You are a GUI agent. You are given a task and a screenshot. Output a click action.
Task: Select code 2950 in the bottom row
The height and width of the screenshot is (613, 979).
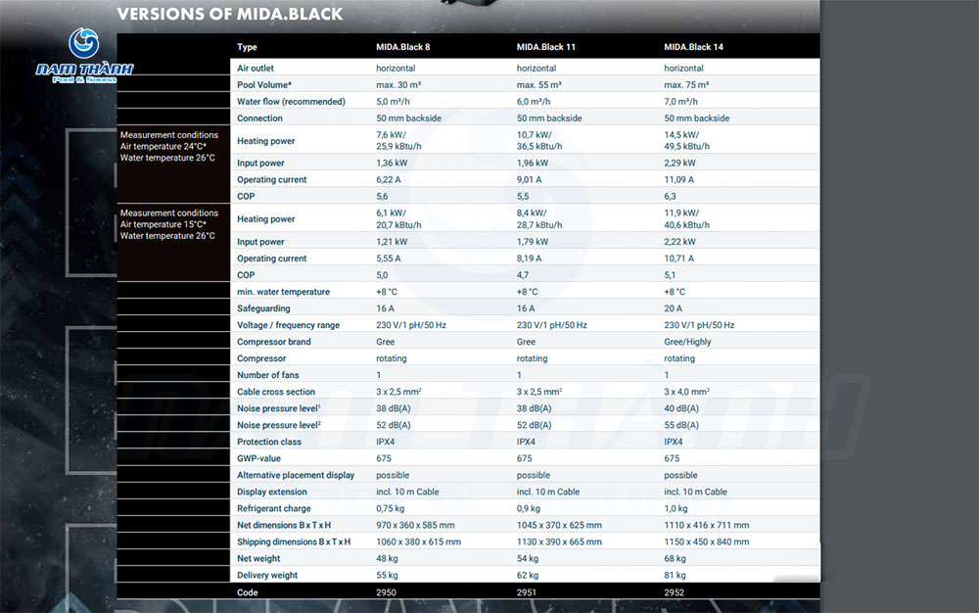[387, 592]
